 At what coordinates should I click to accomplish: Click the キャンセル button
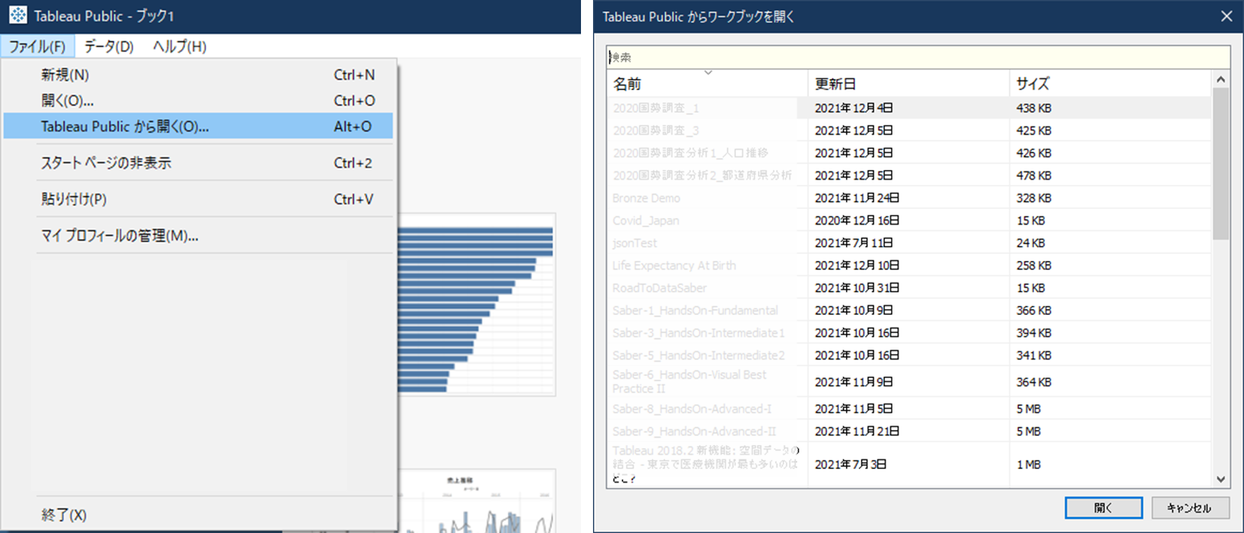[1191, 508]
